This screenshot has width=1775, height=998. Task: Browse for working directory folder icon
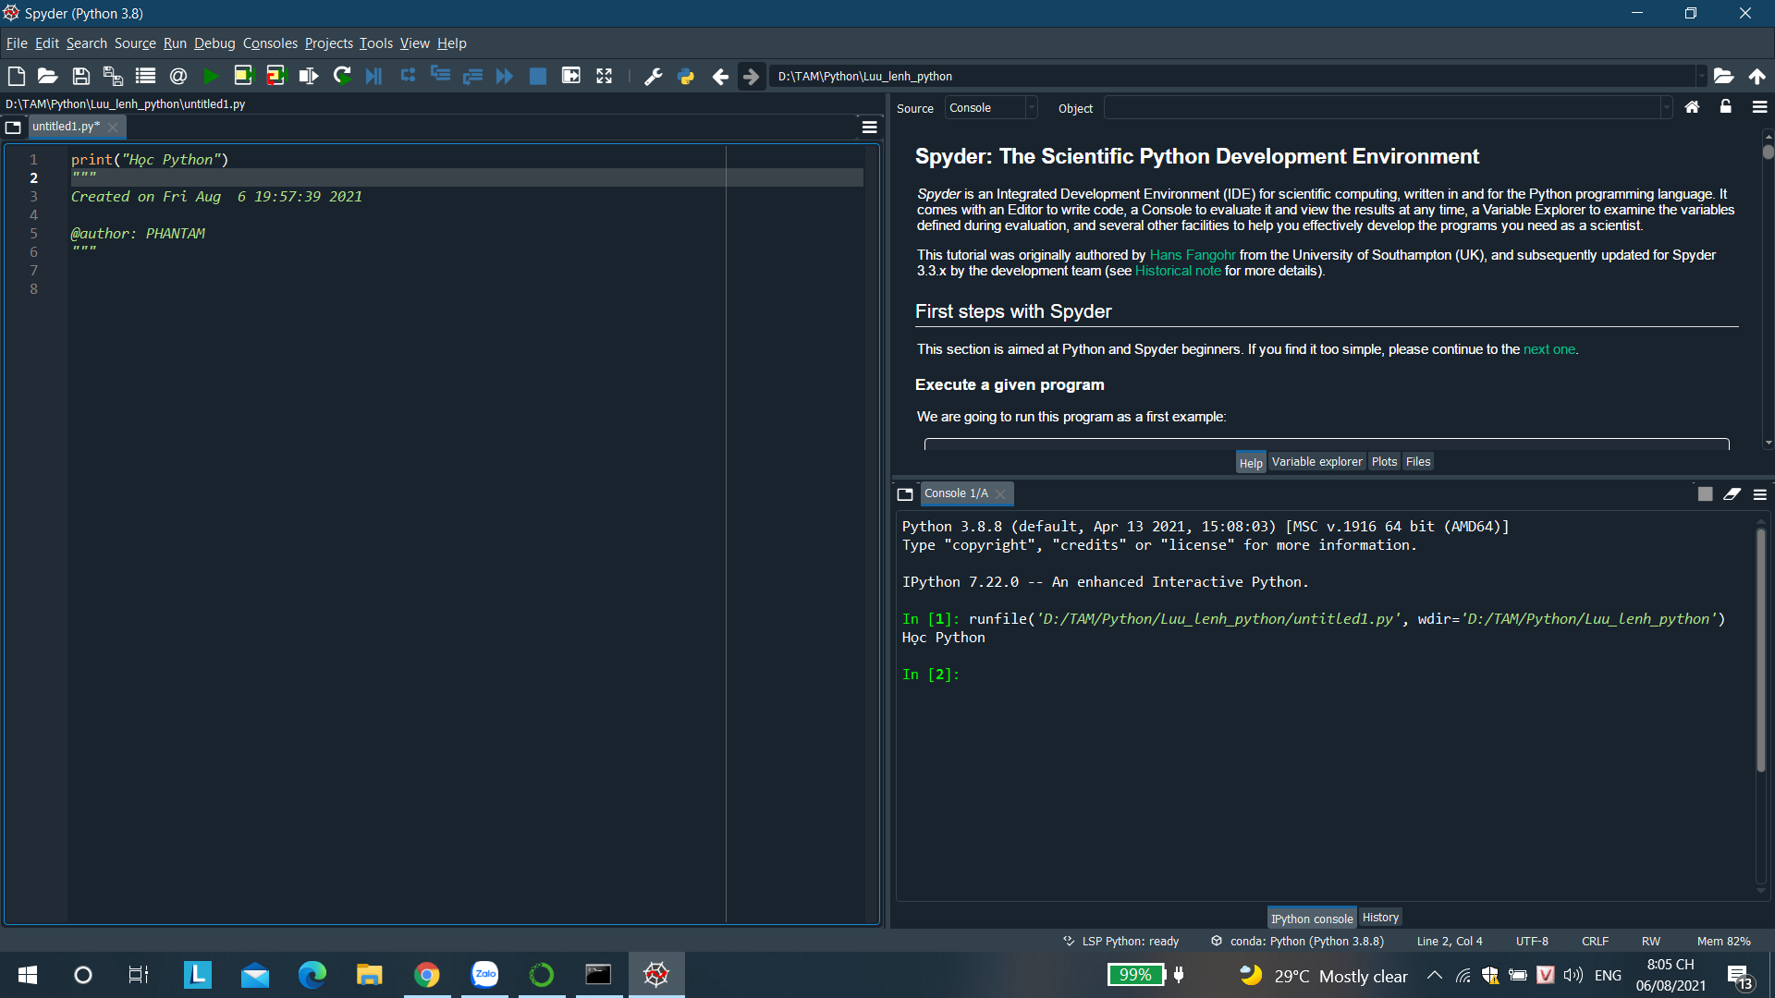pos(1723,76)
